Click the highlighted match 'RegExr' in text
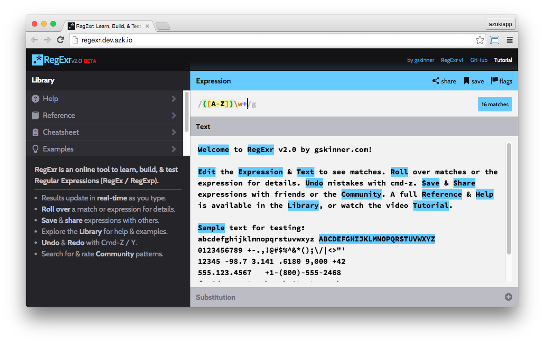 pos(260,150)
